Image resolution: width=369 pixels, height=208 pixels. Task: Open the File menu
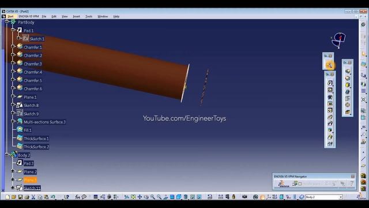[x=44, y=17]
